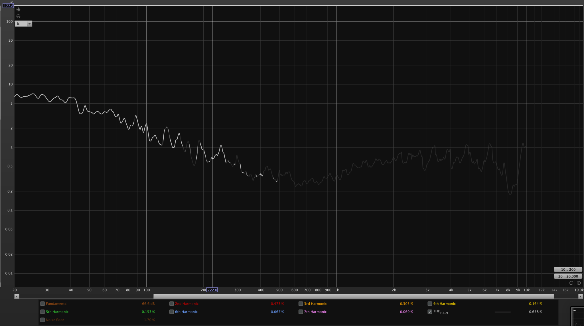Click the horizontal scrollbar thumb
Viewport: 584px width, 326px height.
[x=354, y=297]
